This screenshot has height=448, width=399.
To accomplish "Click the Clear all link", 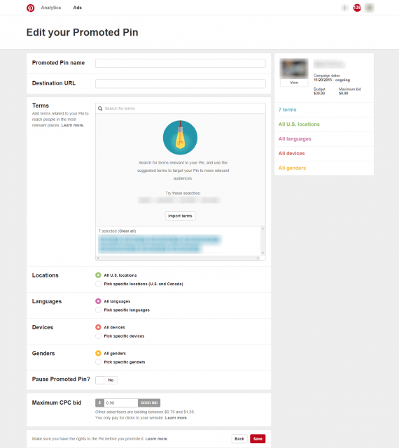I will click(x=127, y=231).
